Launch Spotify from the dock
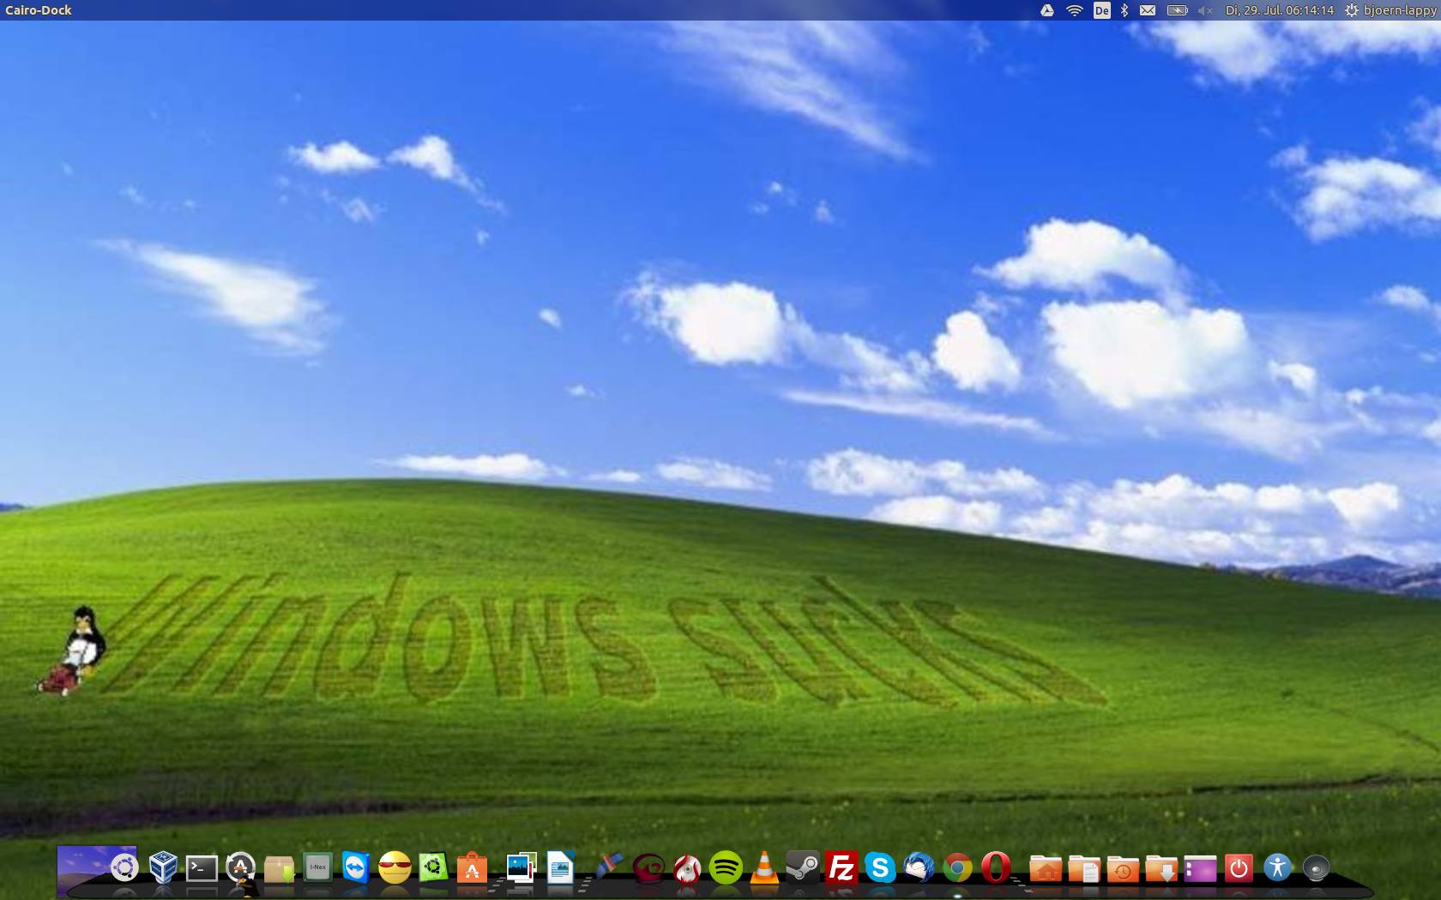 coord(726,868)
